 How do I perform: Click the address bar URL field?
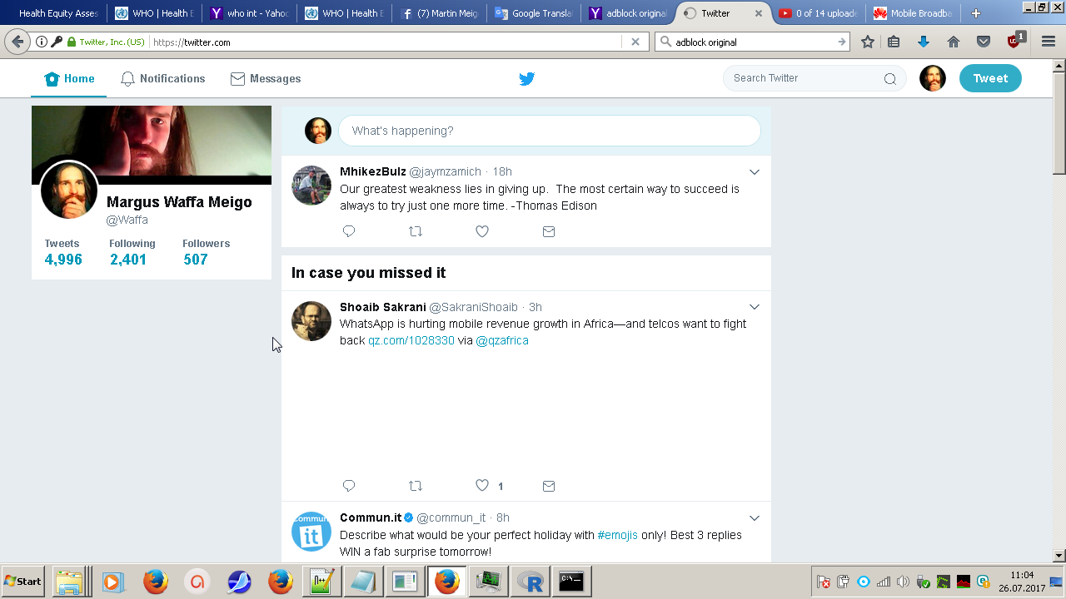[x=385, y=42]
